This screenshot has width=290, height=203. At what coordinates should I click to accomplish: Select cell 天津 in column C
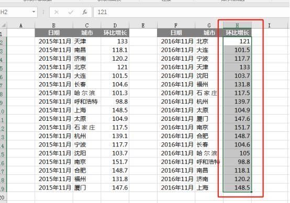pos(87,41)
